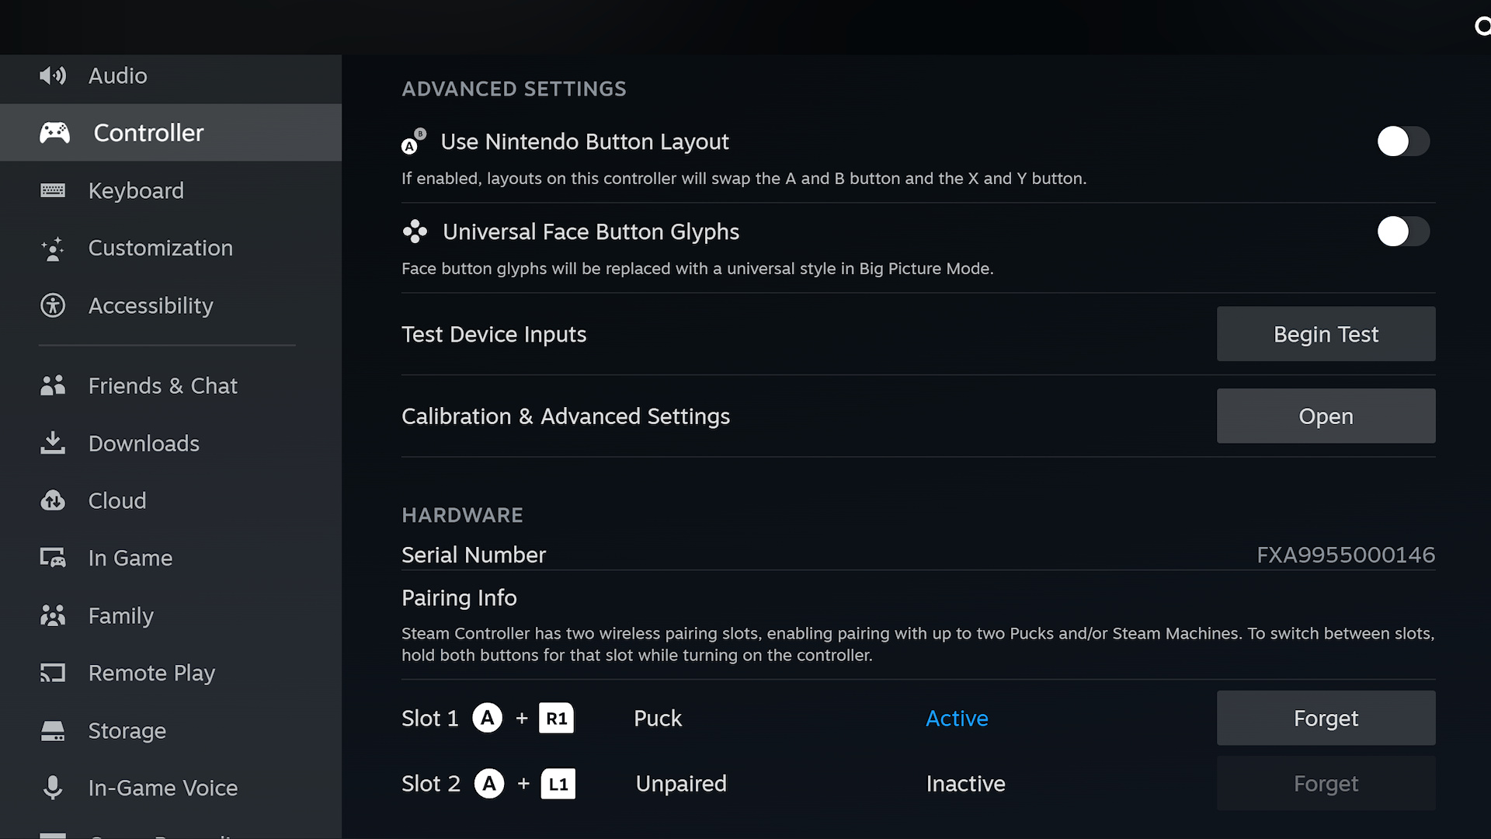Open Storage via the drive icon
Viewport: 1491px width, 839px height.
pos(52,730)
